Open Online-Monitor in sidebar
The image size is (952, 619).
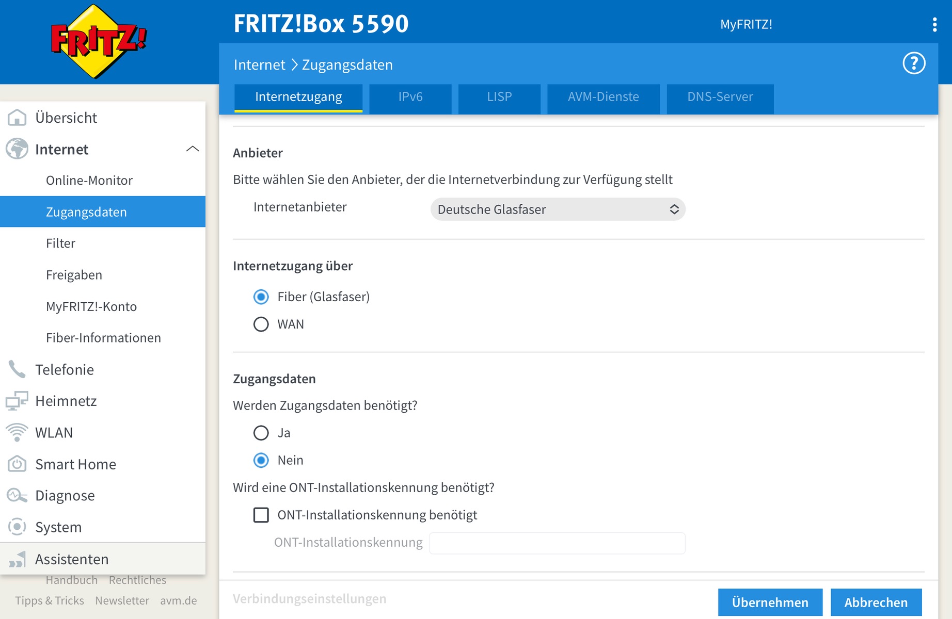coord(103,180)
